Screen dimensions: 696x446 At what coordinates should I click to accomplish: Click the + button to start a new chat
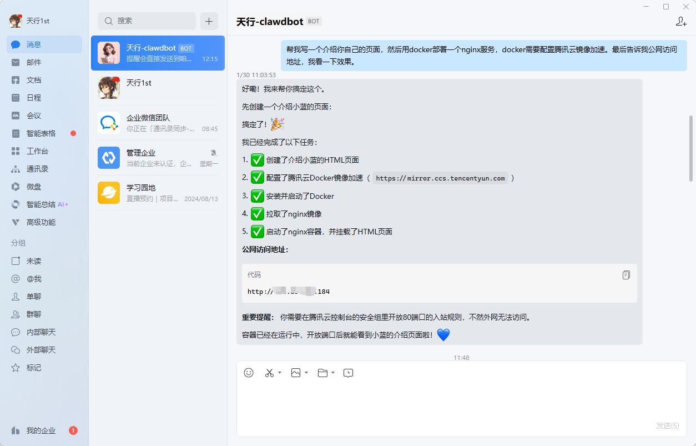point(209,21)
